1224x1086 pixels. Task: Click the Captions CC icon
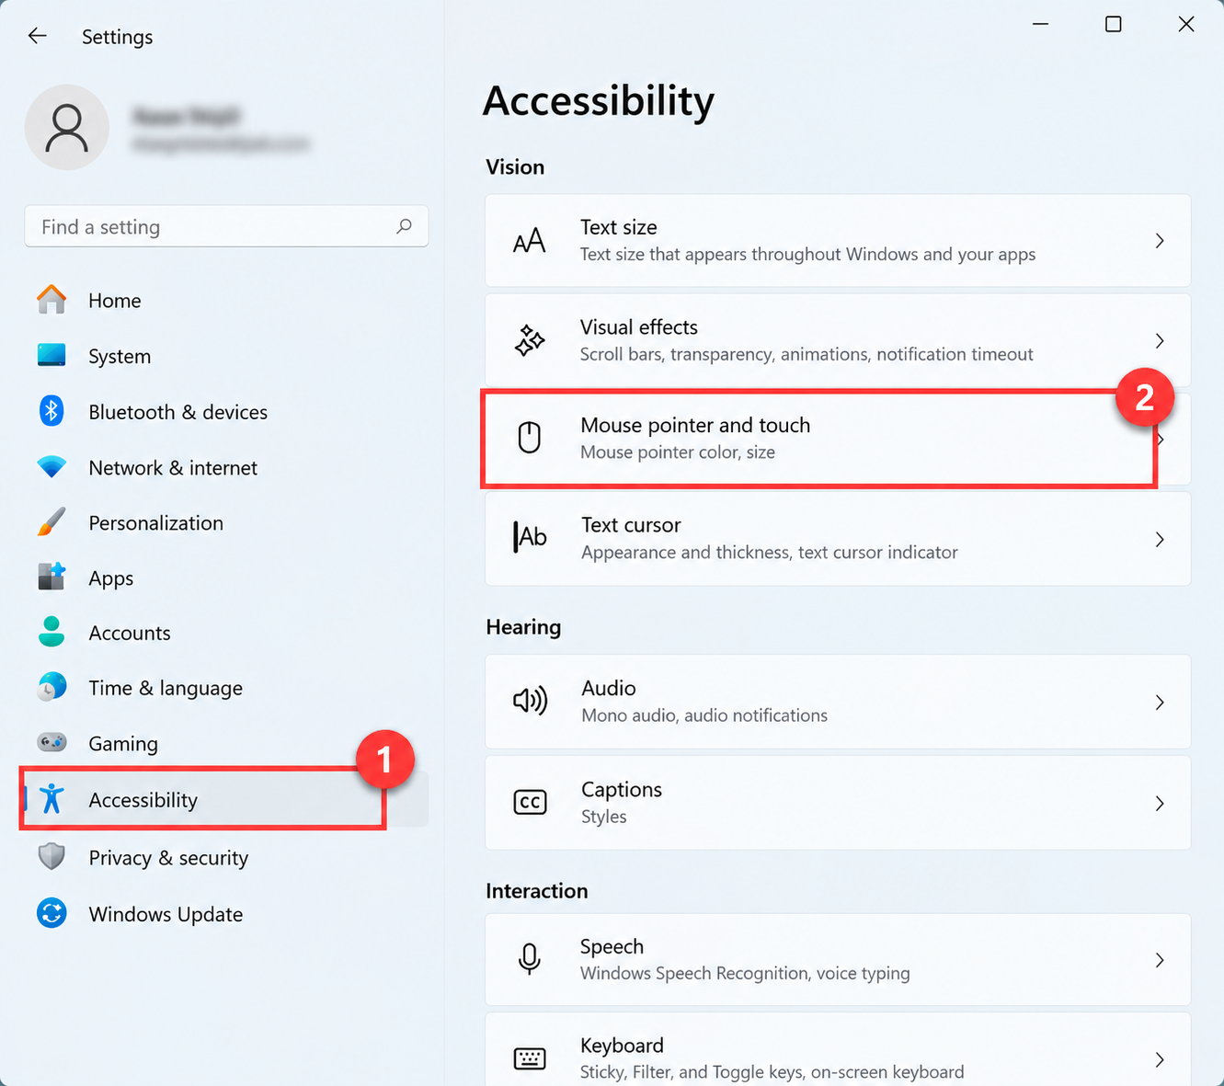click(530, 802)
